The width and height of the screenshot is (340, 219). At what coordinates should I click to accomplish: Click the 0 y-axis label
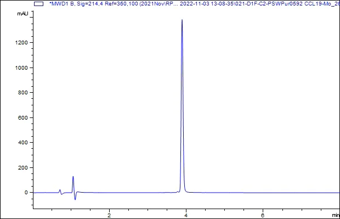point(26,193)
